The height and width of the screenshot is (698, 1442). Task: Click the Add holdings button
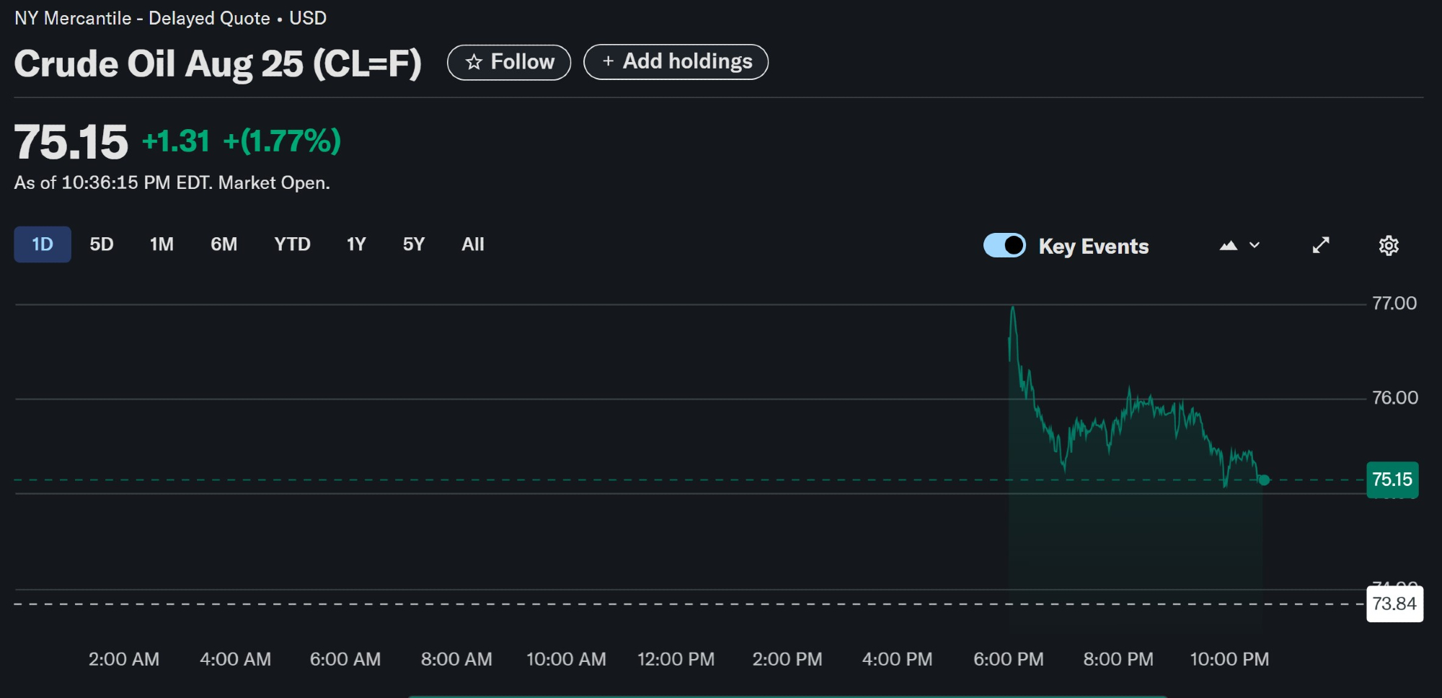676,62
